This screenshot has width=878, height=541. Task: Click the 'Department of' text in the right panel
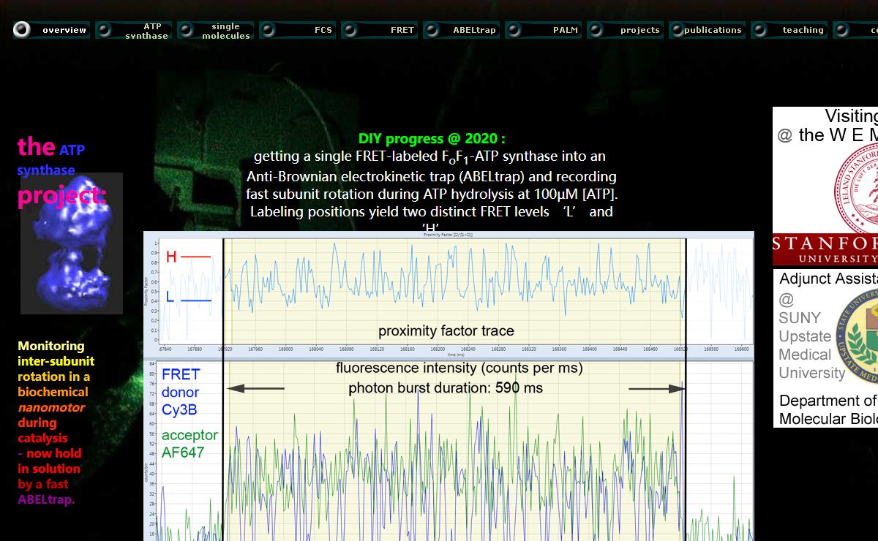[x=828, y=401]
